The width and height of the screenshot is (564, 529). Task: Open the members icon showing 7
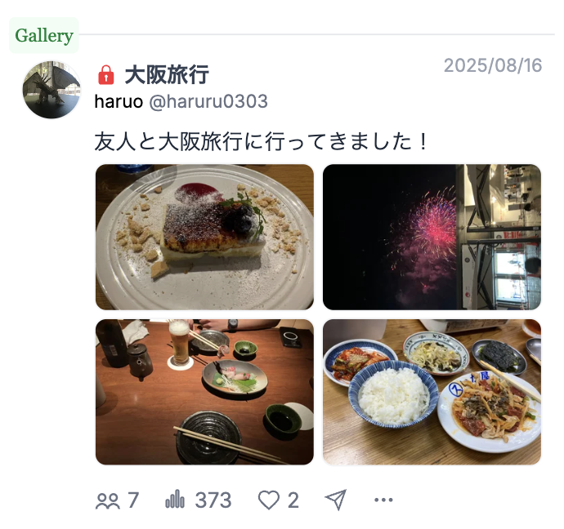click(x=108, y=500)
